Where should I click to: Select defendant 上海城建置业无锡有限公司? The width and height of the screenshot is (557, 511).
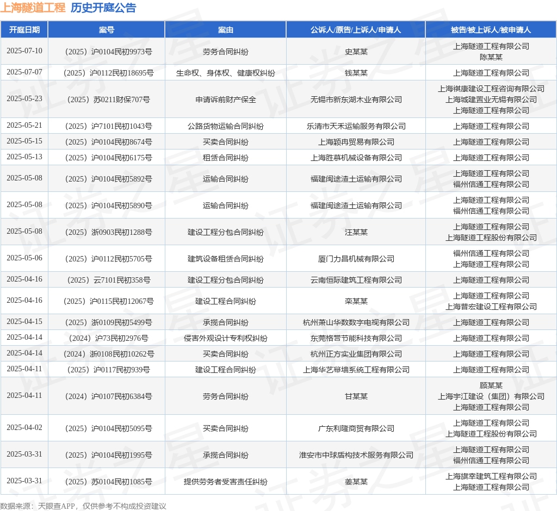click(491, 100)
